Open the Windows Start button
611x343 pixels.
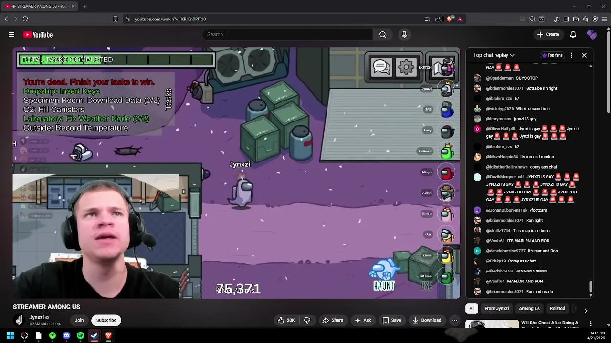pos(10,336)
